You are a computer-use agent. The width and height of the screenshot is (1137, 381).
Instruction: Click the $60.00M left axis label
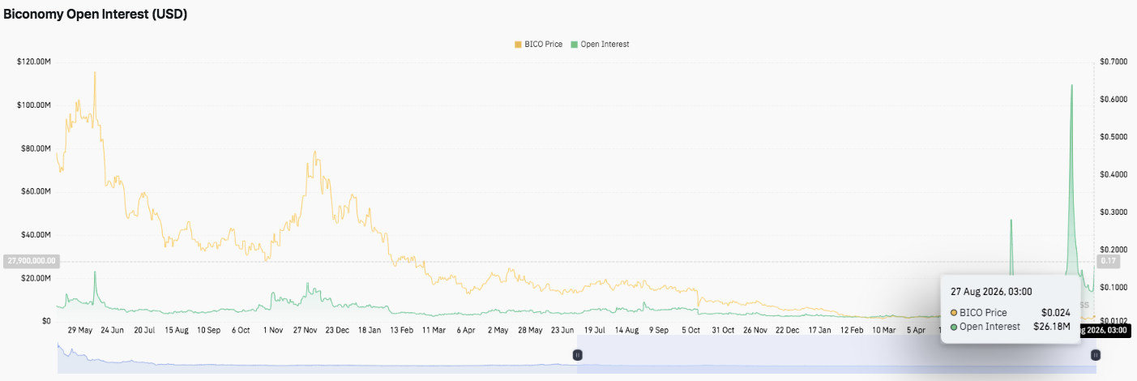coord(36,191)
